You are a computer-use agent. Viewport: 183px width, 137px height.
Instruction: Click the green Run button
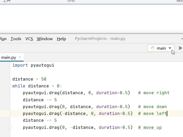(180, 48)
